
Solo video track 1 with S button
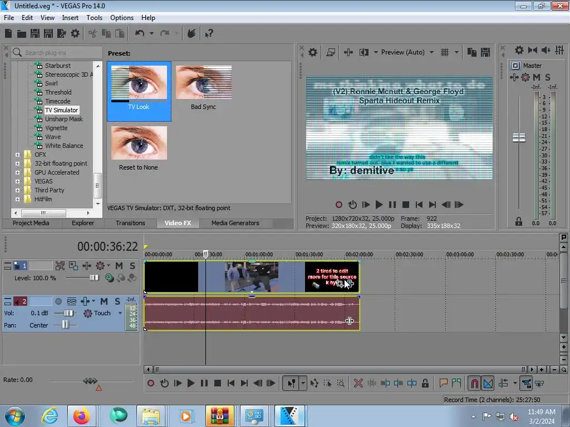pos(132,266)
